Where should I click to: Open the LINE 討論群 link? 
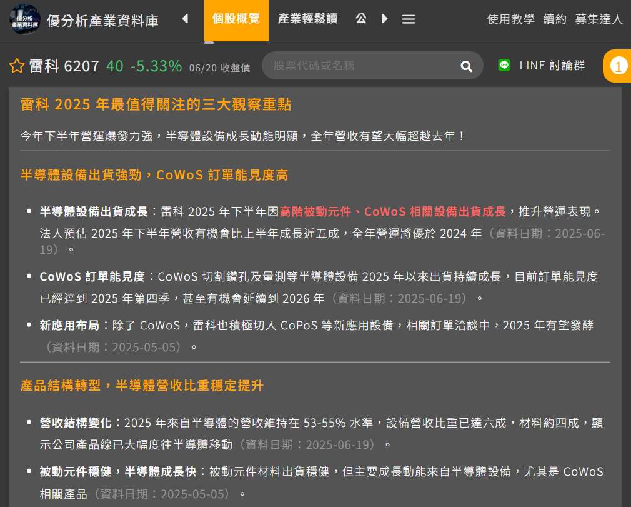(x=552, y=65)
